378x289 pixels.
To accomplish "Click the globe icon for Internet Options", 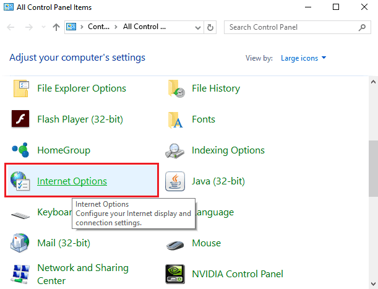I will point(21,181).
